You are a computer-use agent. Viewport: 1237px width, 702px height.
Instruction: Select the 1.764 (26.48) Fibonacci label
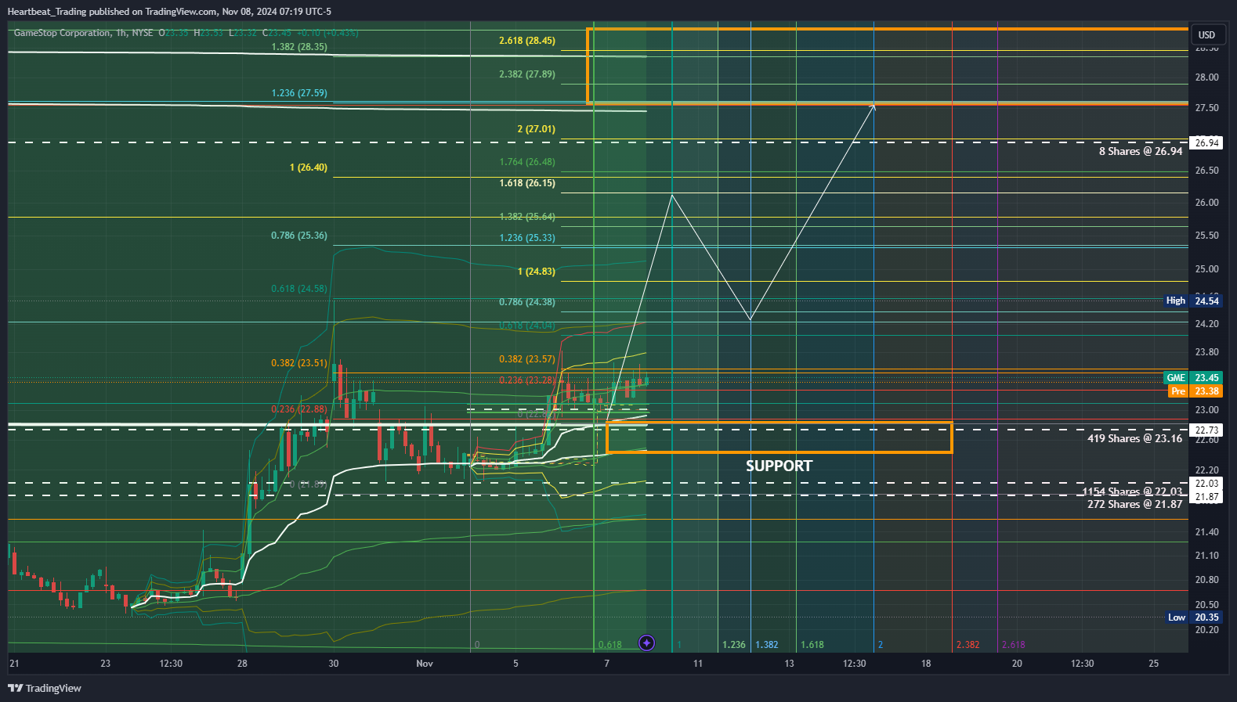527,162
